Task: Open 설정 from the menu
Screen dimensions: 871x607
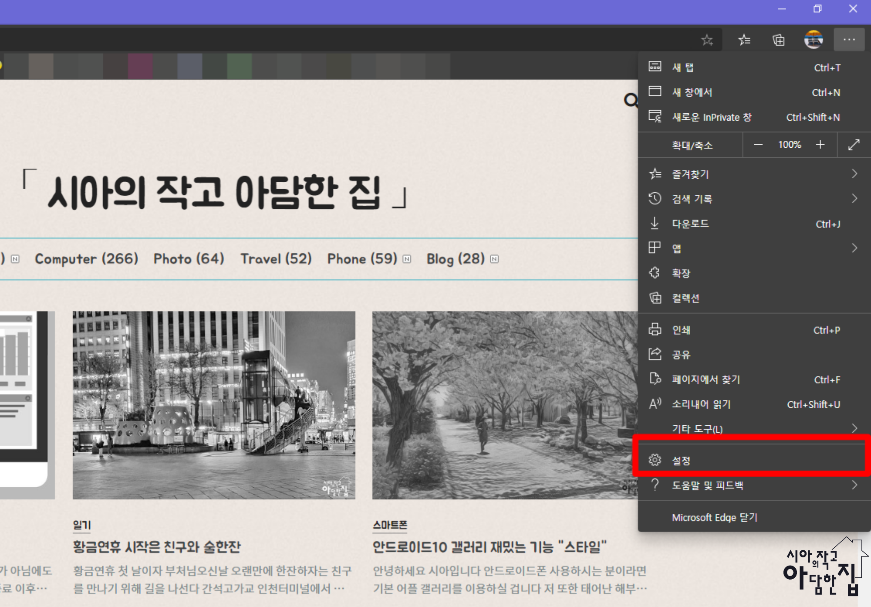Action: coord(681,461)
